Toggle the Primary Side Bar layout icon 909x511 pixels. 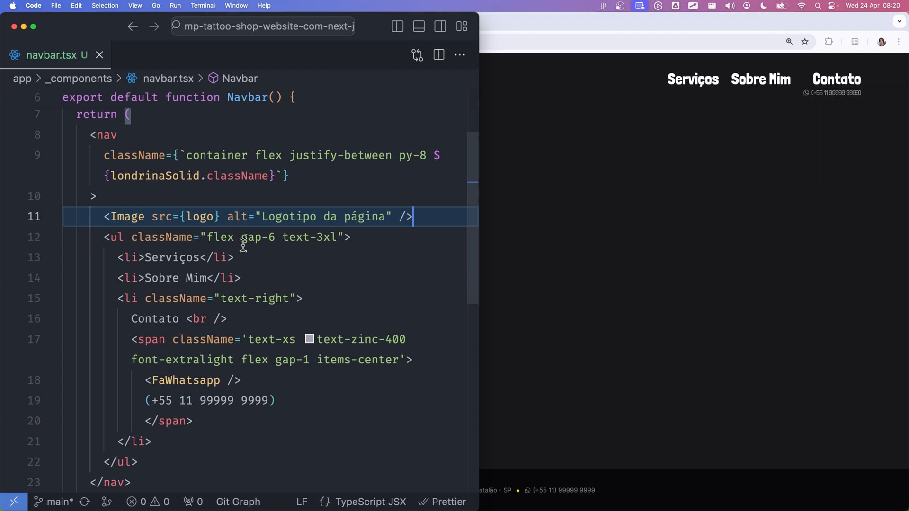point(397,26)
